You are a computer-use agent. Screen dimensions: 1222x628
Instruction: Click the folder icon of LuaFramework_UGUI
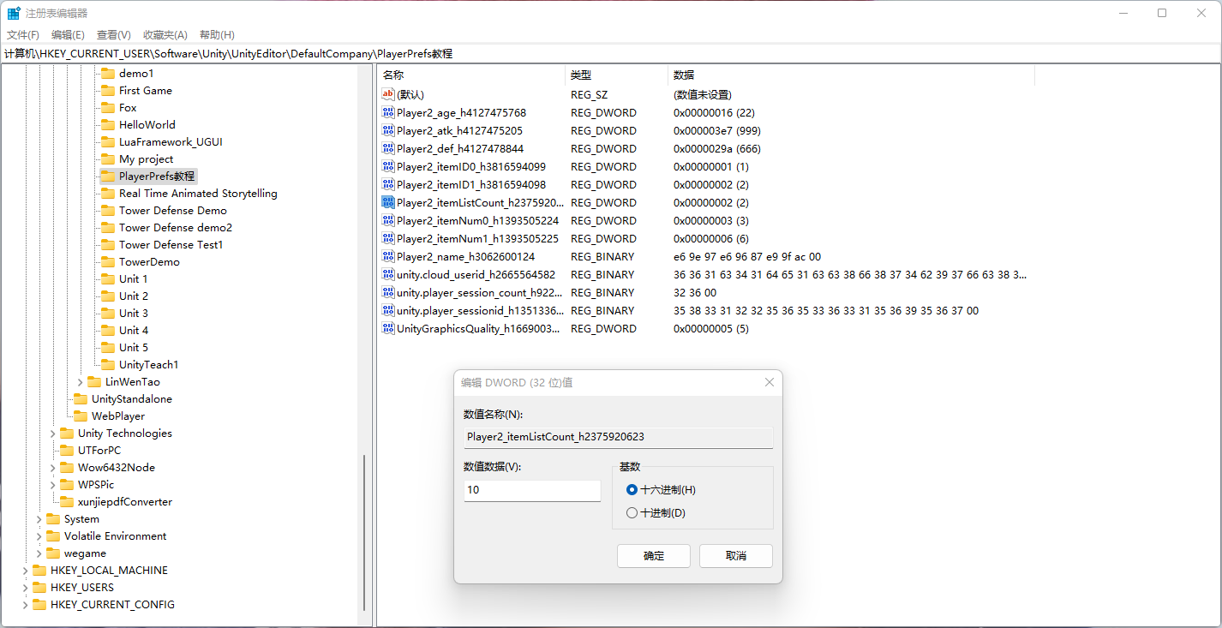tap(107, 142)
